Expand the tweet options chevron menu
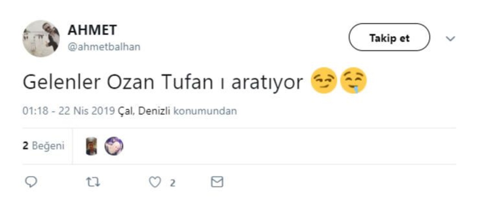 pyautogui.click(x=450, y=38)
